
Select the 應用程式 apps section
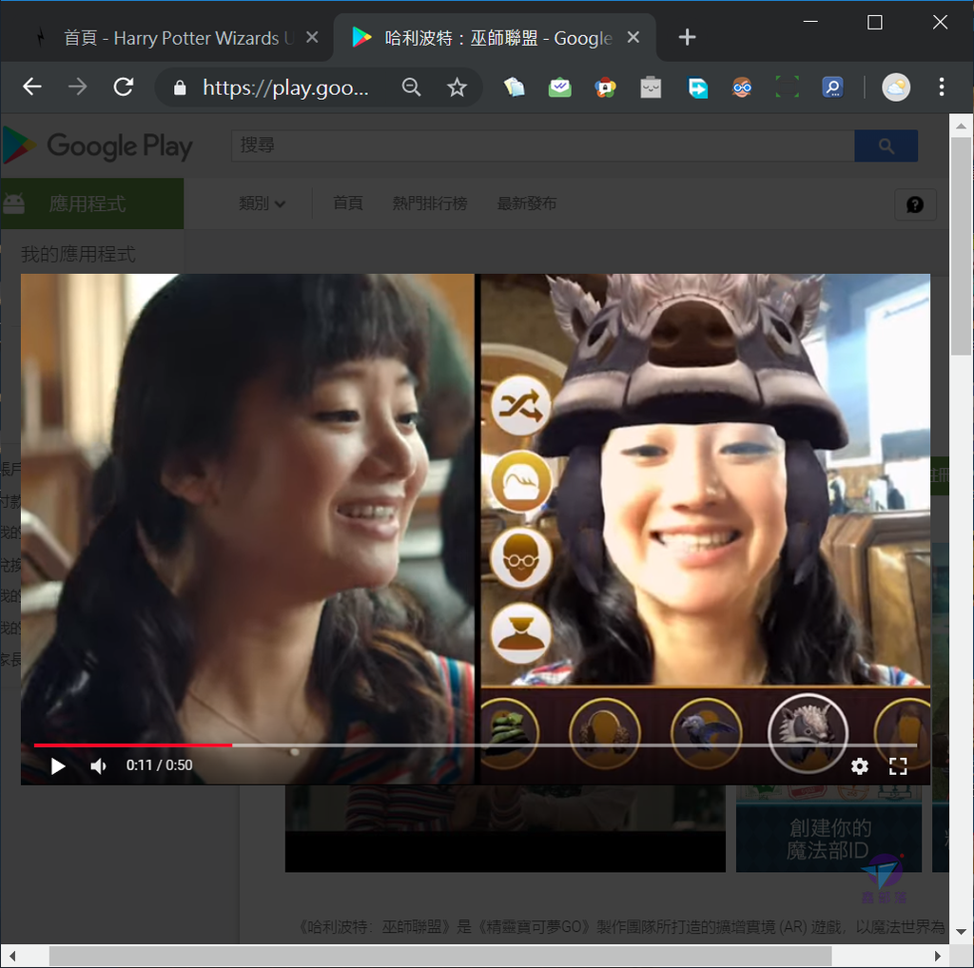click(92, 203)
